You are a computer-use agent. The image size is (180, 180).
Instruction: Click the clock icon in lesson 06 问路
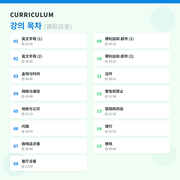pos(23,131)
